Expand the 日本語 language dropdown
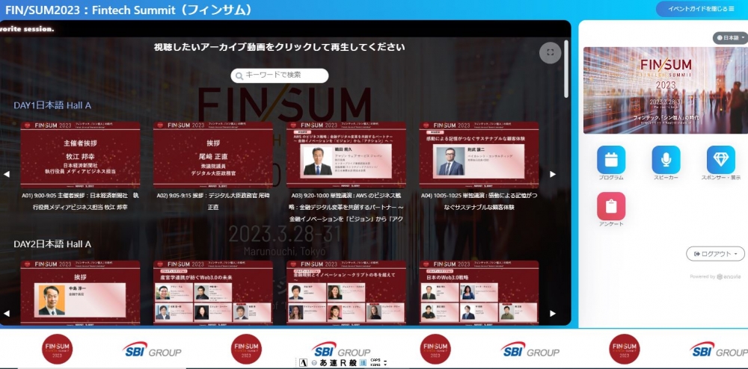This screenshot has height=369, width=748. [x=730, y=37]
